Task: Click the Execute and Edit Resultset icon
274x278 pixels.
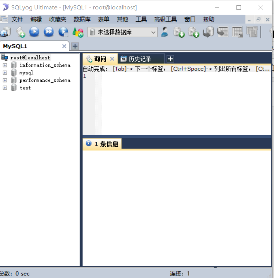Action: [x=63, y=32]
